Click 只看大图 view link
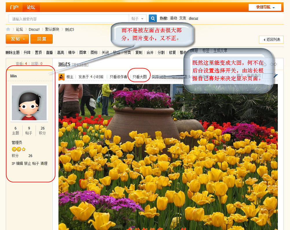 140,77
